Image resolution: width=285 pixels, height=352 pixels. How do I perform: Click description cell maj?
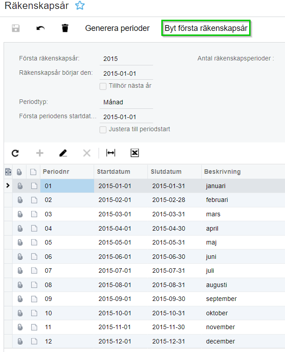(x=243, y=242)
